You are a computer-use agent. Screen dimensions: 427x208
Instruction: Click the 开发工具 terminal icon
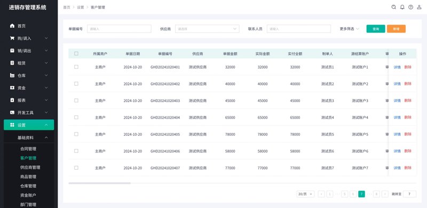(12, 112)
